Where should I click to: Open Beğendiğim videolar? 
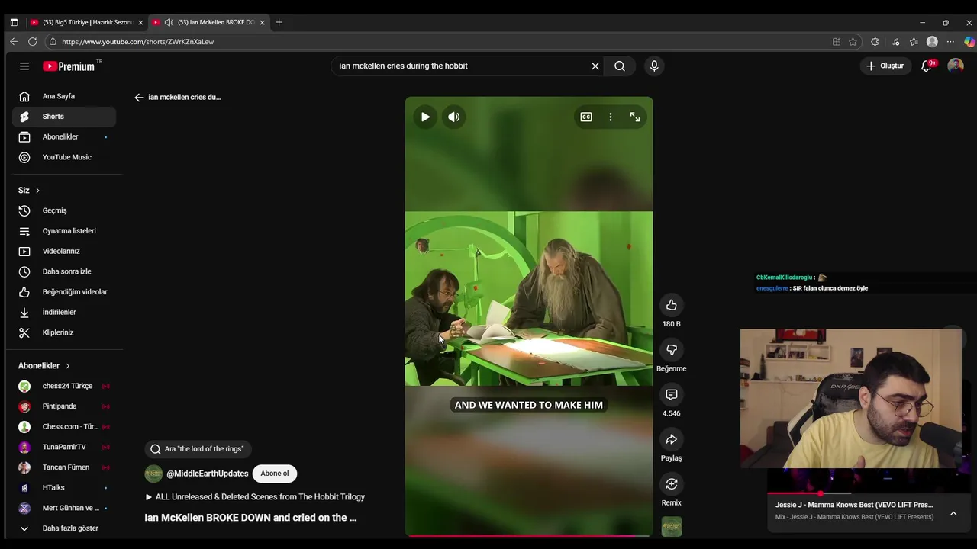click(64, 292)
